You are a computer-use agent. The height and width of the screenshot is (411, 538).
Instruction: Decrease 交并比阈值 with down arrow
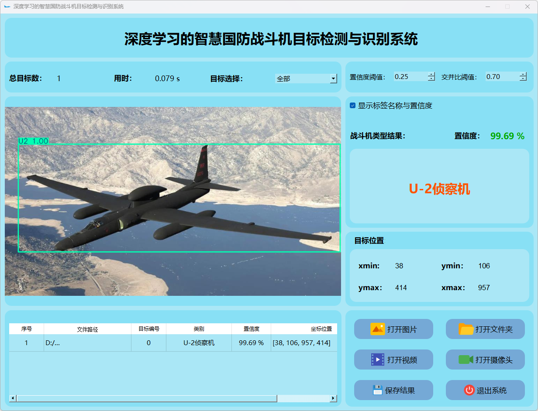coord(523,79)
